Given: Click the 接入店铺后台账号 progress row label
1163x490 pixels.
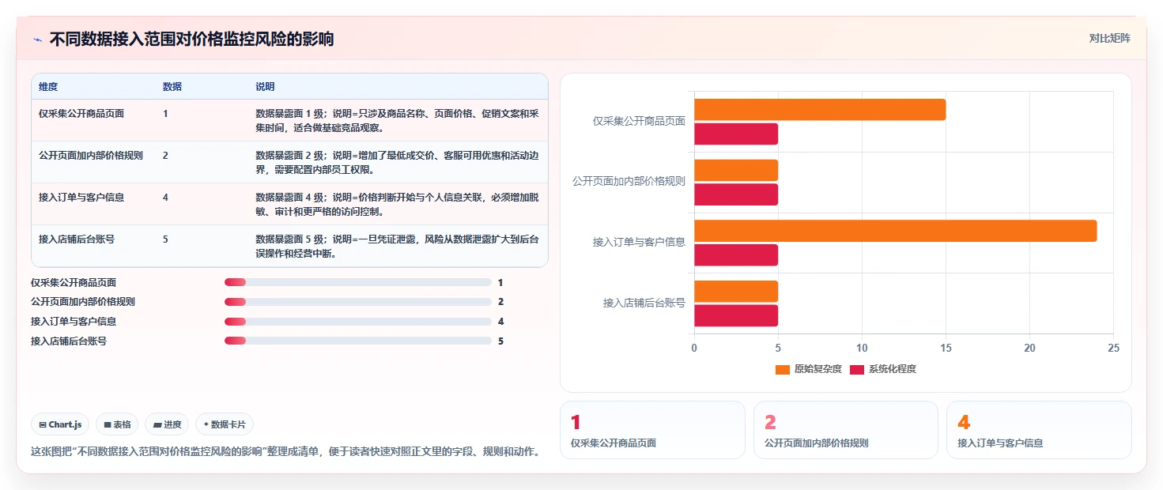Looking at the screenshot, I should [x=69, y=341].
